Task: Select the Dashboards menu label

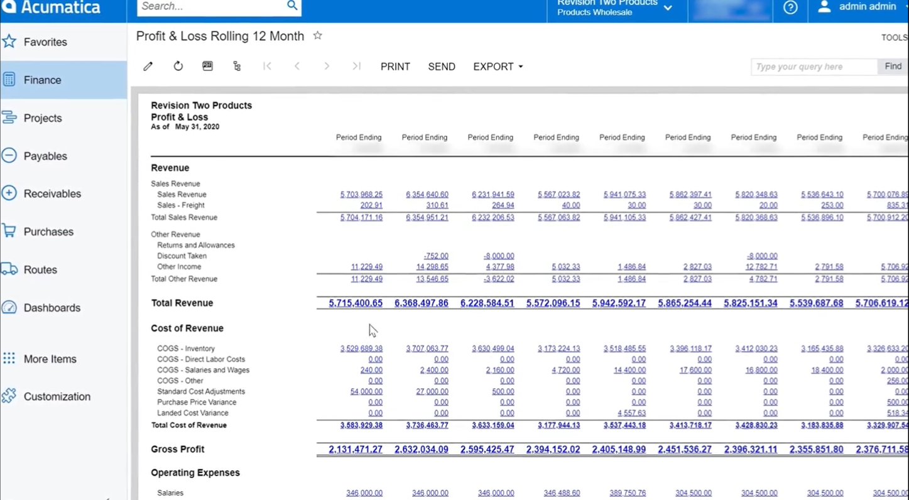Action: click(x=52, y=308)
